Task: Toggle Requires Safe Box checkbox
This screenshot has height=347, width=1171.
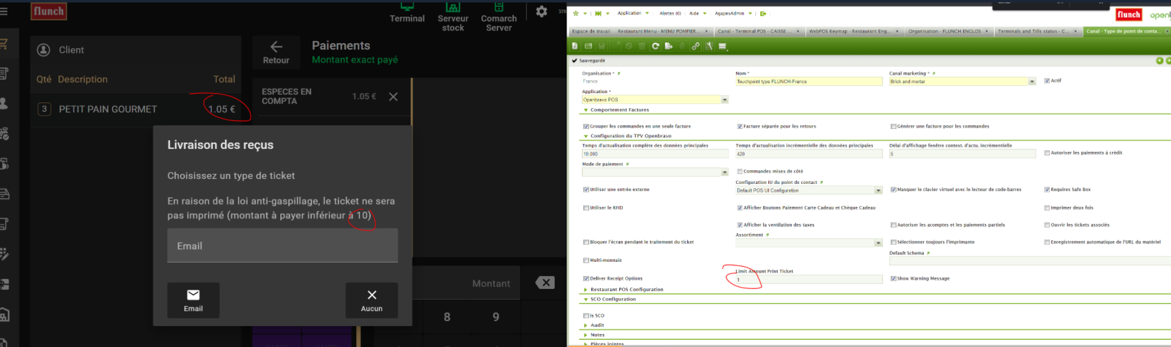Action: 1047,190
